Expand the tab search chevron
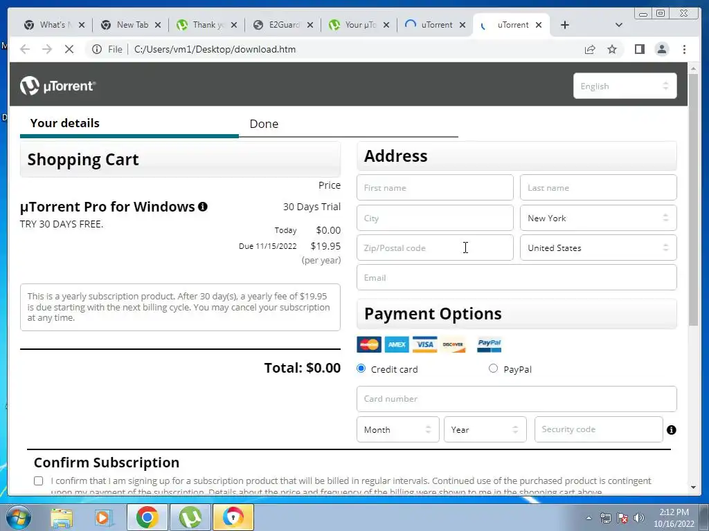 (x=619, y=25)
